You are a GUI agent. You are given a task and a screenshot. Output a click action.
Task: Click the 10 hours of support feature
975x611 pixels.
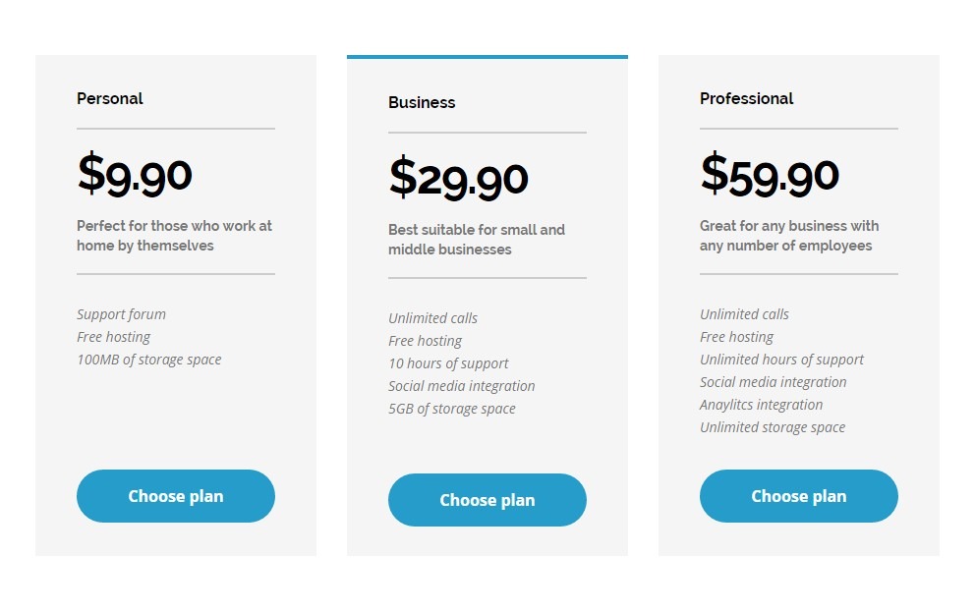[448, 363]
